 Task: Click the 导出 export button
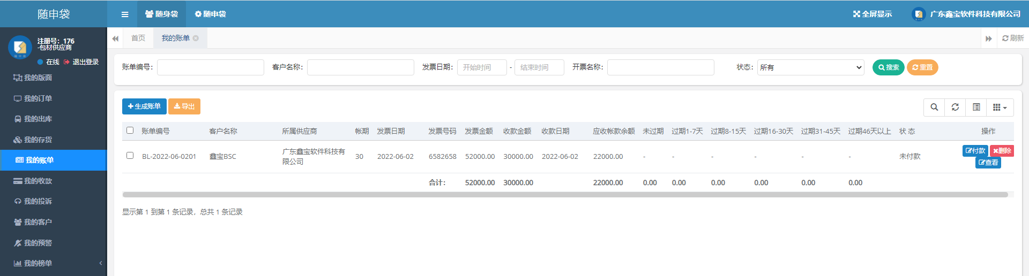tap(184, 106)
